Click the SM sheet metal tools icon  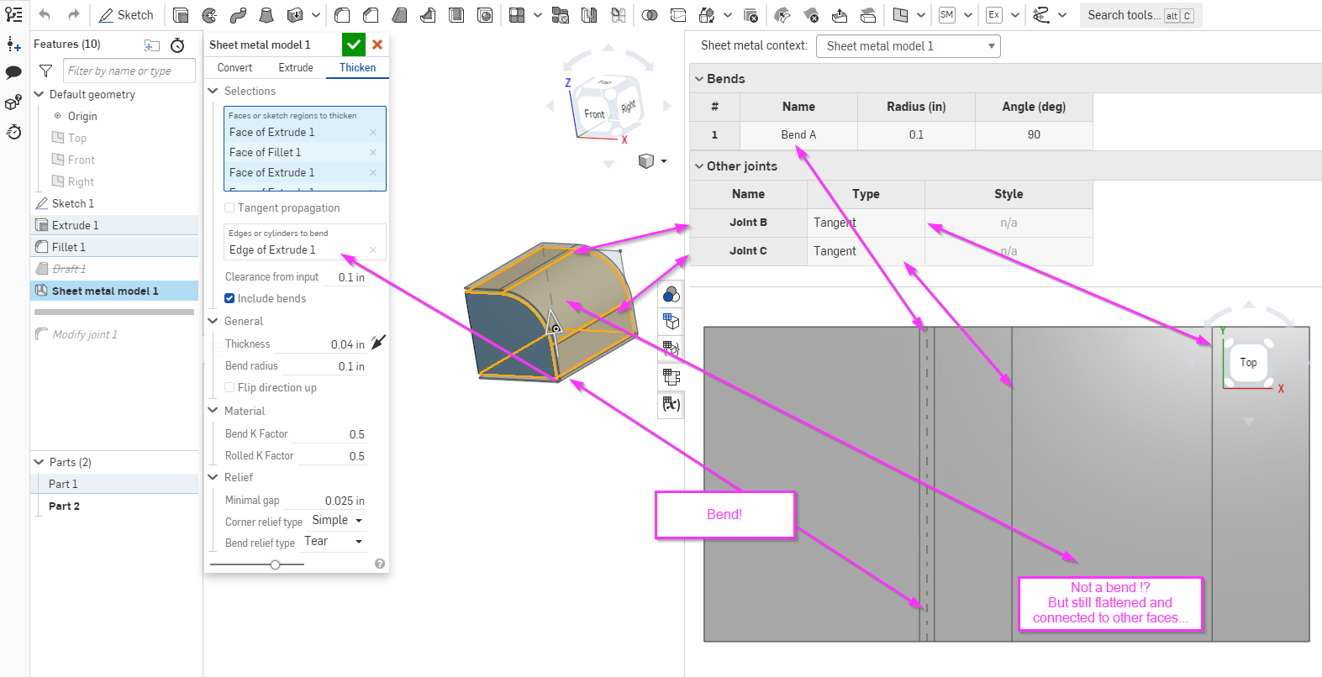[947, 15]
